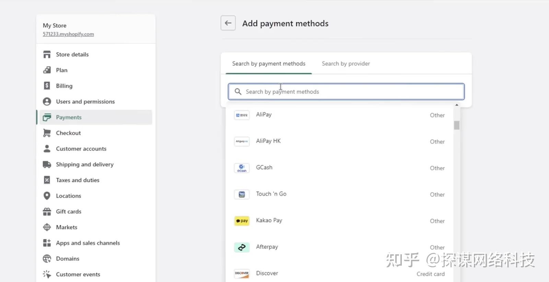The width and height of the screenshot is (549, 282).
Task: Click the payment list scrollbar thumb
Action: (x=457, y=125)
